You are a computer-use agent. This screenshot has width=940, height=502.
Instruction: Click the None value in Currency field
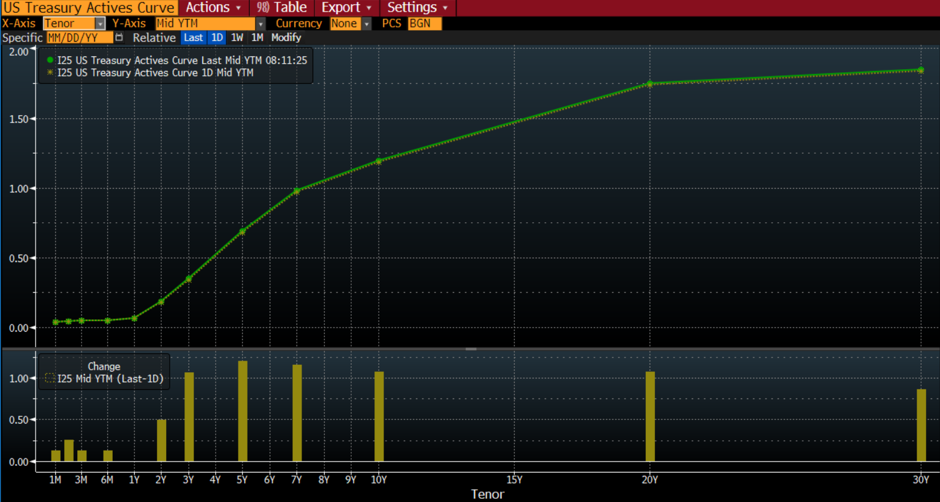(345, 23)
